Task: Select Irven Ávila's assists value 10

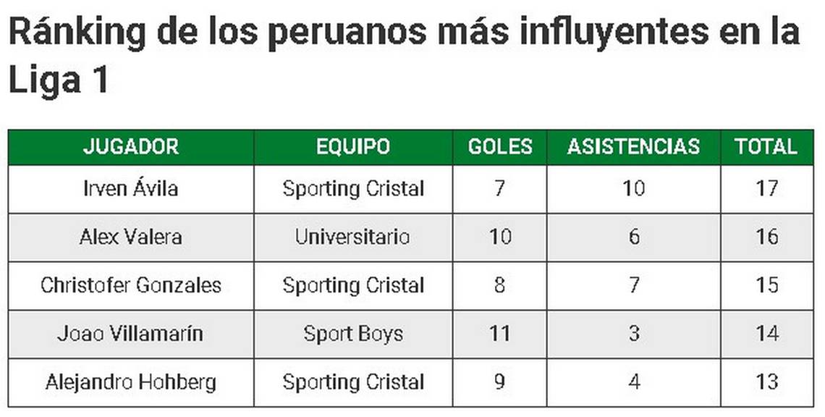Action: tap(633, 189)
